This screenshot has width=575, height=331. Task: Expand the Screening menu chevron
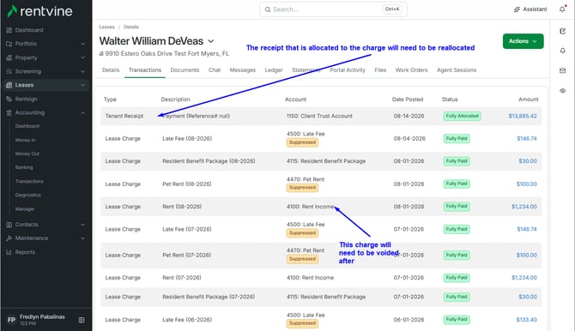(x=83, y=71)
